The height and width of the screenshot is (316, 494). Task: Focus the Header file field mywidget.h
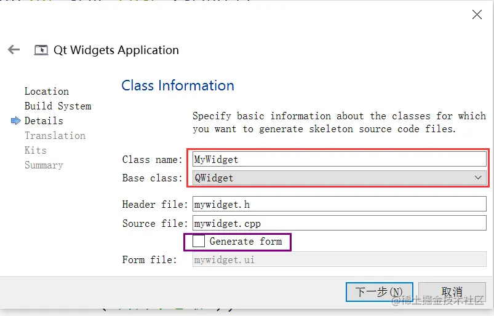tap(340, 204)
